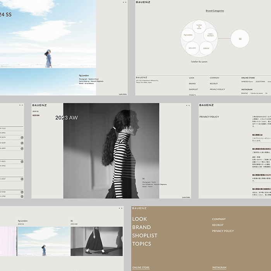Open the two-dot menu on the shop list page
Image resolution: width=271 pixels, height=271 pixels.
point(21,105)
